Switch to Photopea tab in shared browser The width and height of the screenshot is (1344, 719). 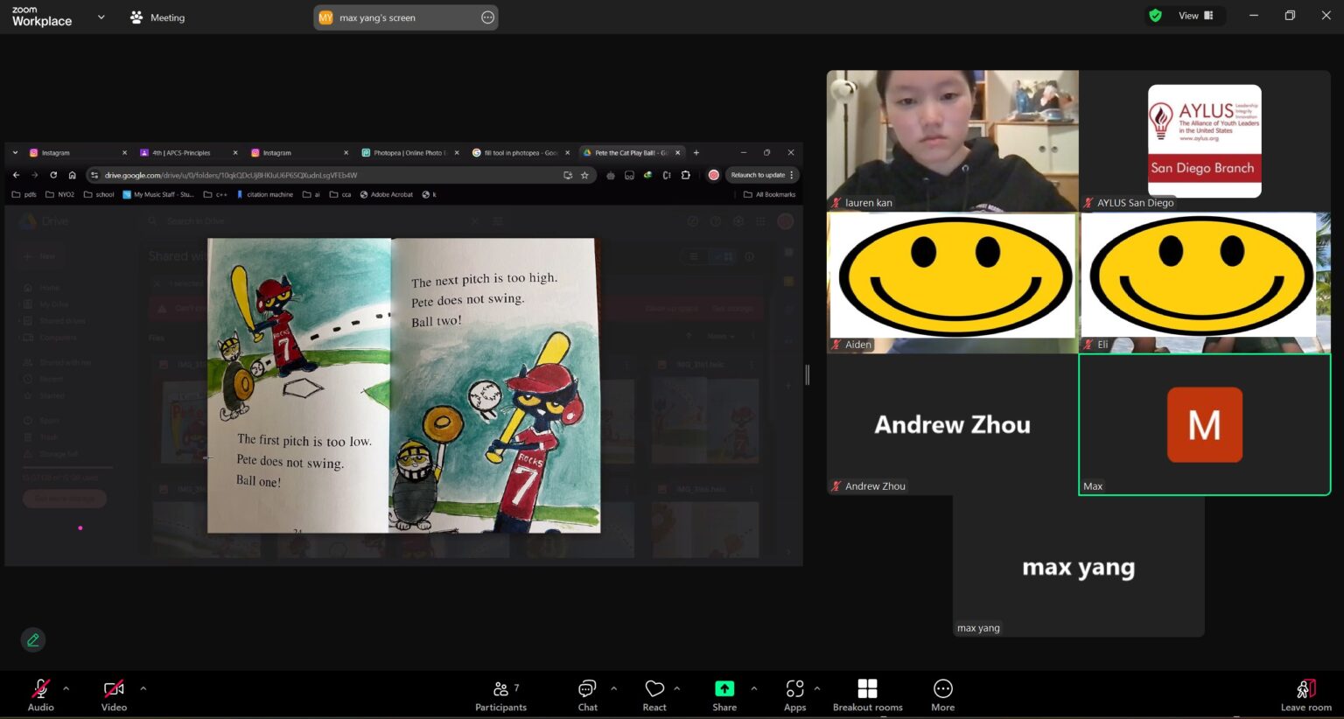tap(409, 153)
